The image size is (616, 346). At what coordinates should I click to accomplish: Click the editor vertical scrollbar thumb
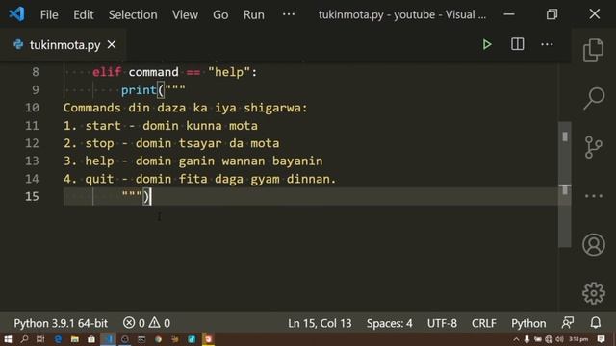tap(565, 185)
